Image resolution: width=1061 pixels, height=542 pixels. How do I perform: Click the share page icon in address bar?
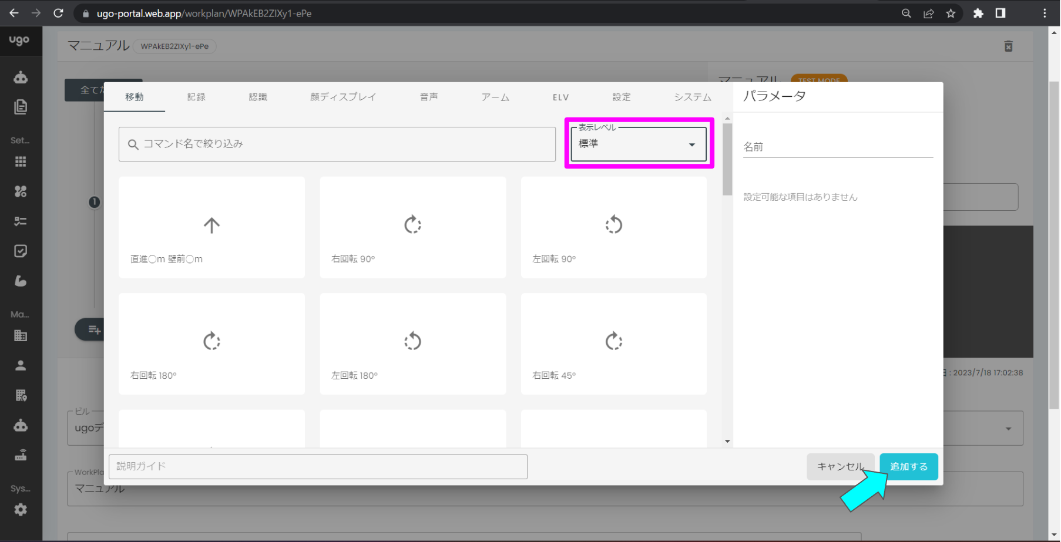click(929, 13)
